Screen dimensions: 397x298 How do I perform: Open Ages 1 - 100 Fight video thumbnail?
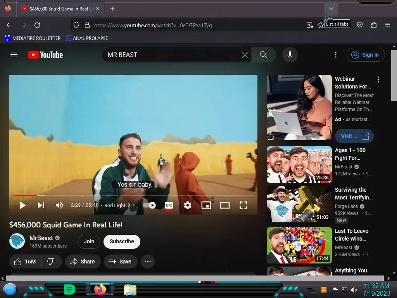point(299,165)
